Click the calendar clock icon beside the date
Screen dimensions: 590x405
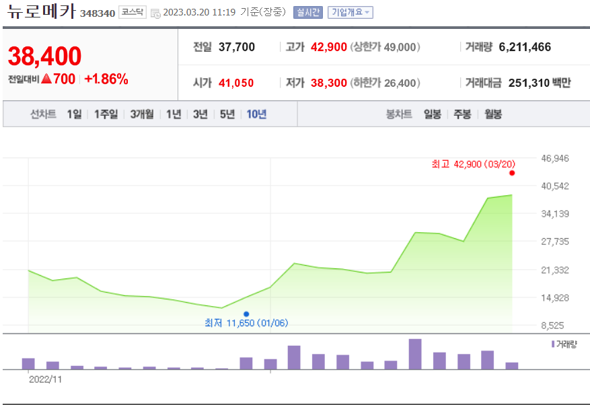(x=155, y=13)
